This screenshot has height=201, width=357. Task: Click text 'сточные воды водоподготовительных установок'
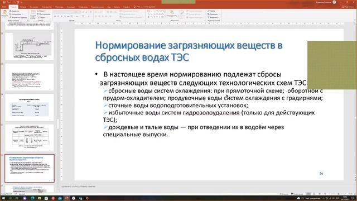coord(178,106)
